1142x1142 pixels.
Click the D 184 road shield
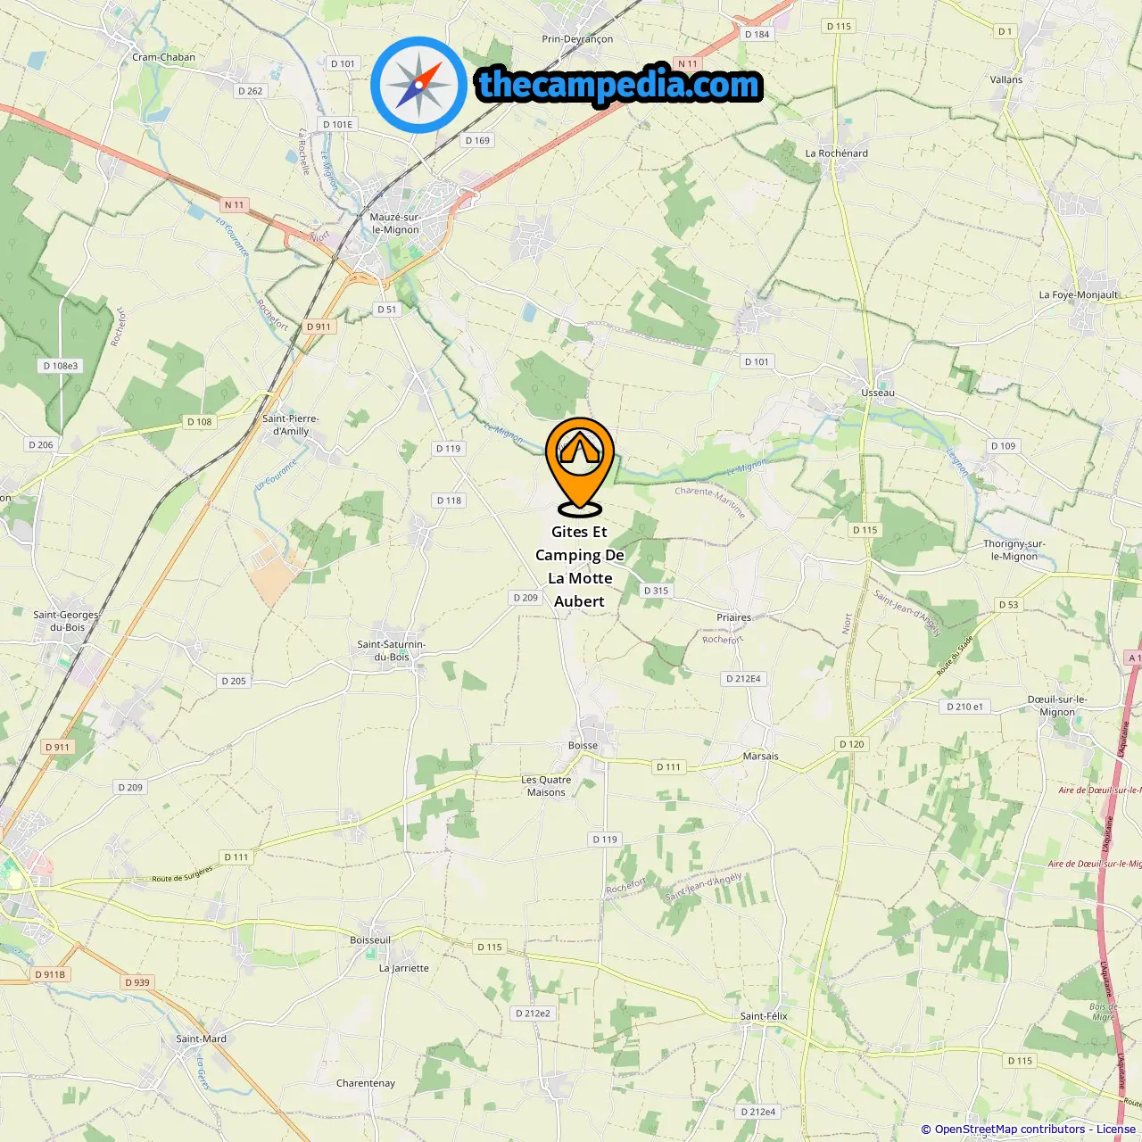(x=757, y=34)
